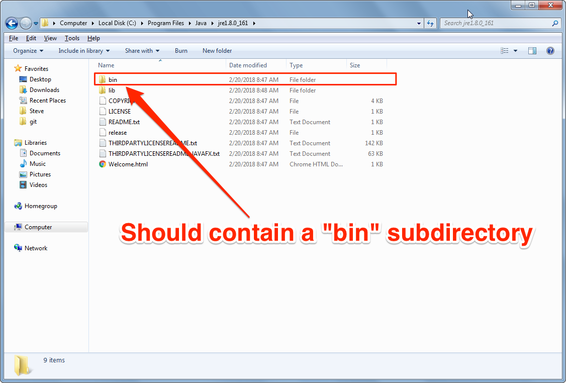
Task: Open the view options dropdown arrow
Action: [515, 51]
